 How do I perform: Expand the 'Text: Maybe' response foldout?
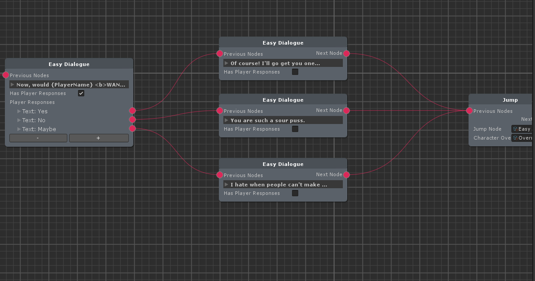click(x=19, y=129)
